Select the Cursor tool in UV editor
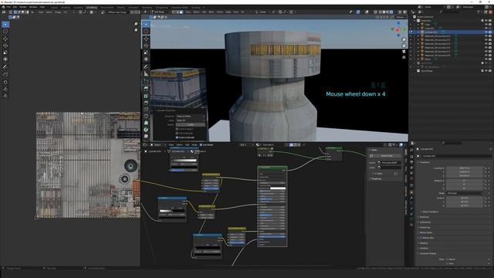 pyautogui.click(x=5, y=32)
